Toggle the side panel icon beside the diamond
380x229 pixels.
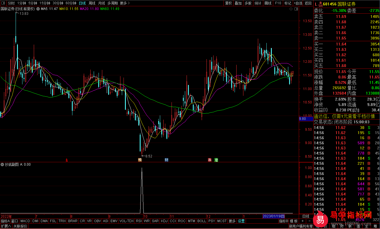(x=296, y=9)
